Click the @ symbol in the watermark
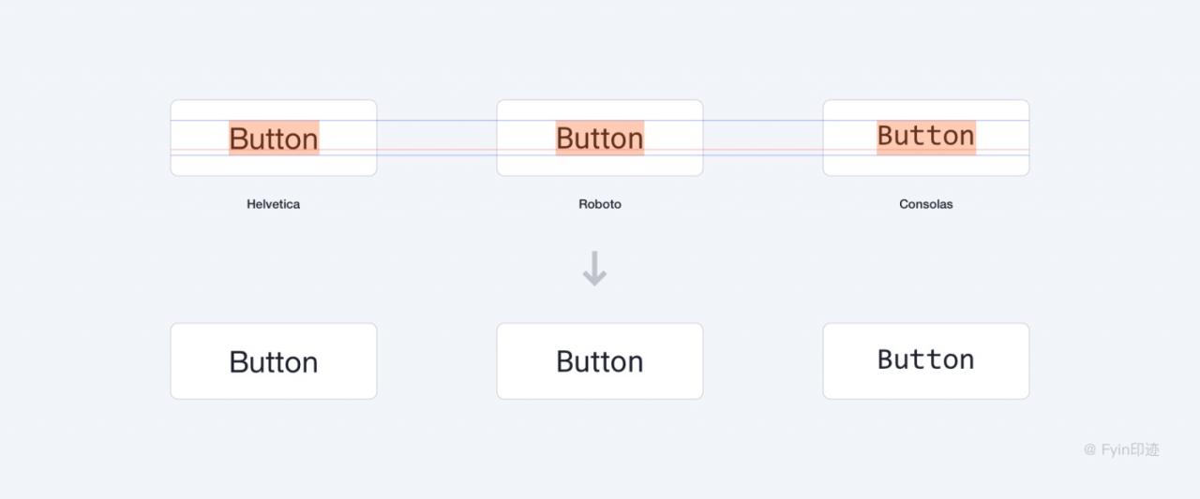The width and height of the screenshot is (1200, 499). (1089, 449)
